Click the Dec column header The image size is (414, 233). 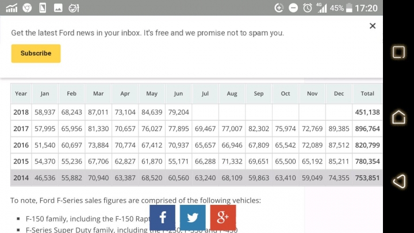point(339,94)
